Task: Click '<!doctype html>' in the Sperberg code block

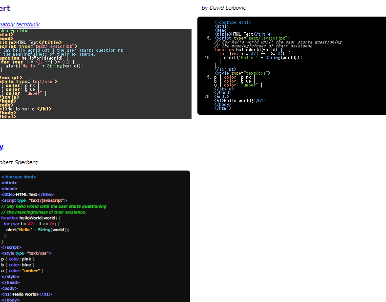Action: pos(19,177)
